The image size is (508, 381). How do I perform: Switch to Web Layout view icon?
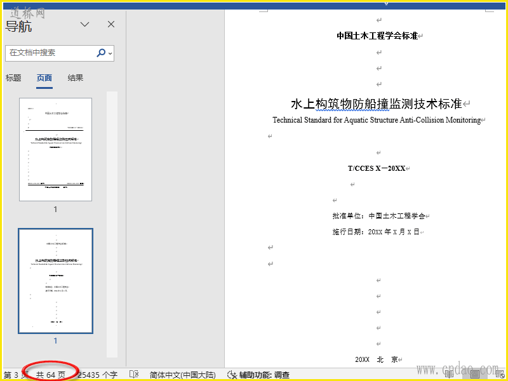(x=500, y=374)
